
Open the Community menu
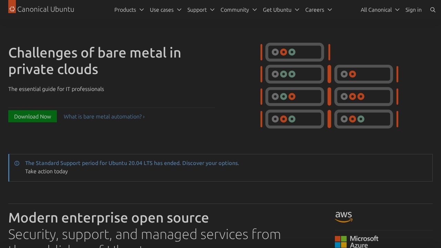coord(239,10)
